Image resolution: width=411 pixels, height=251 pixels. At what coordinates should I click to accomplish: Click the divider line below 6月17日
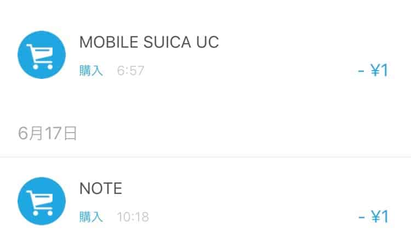[x=206, y=157]
